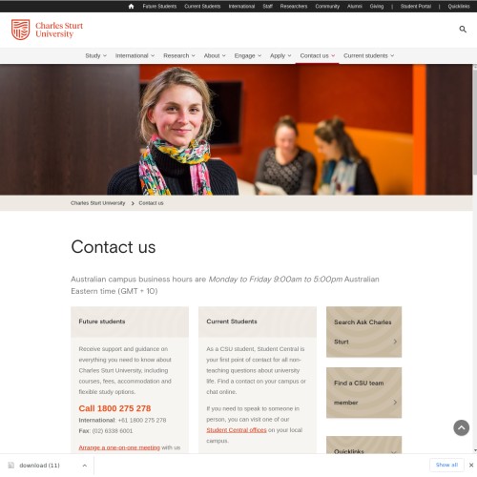This screenshot has width=477, height=477.
Task: Expand the Research dropdown menu
Action: [179, 55]
